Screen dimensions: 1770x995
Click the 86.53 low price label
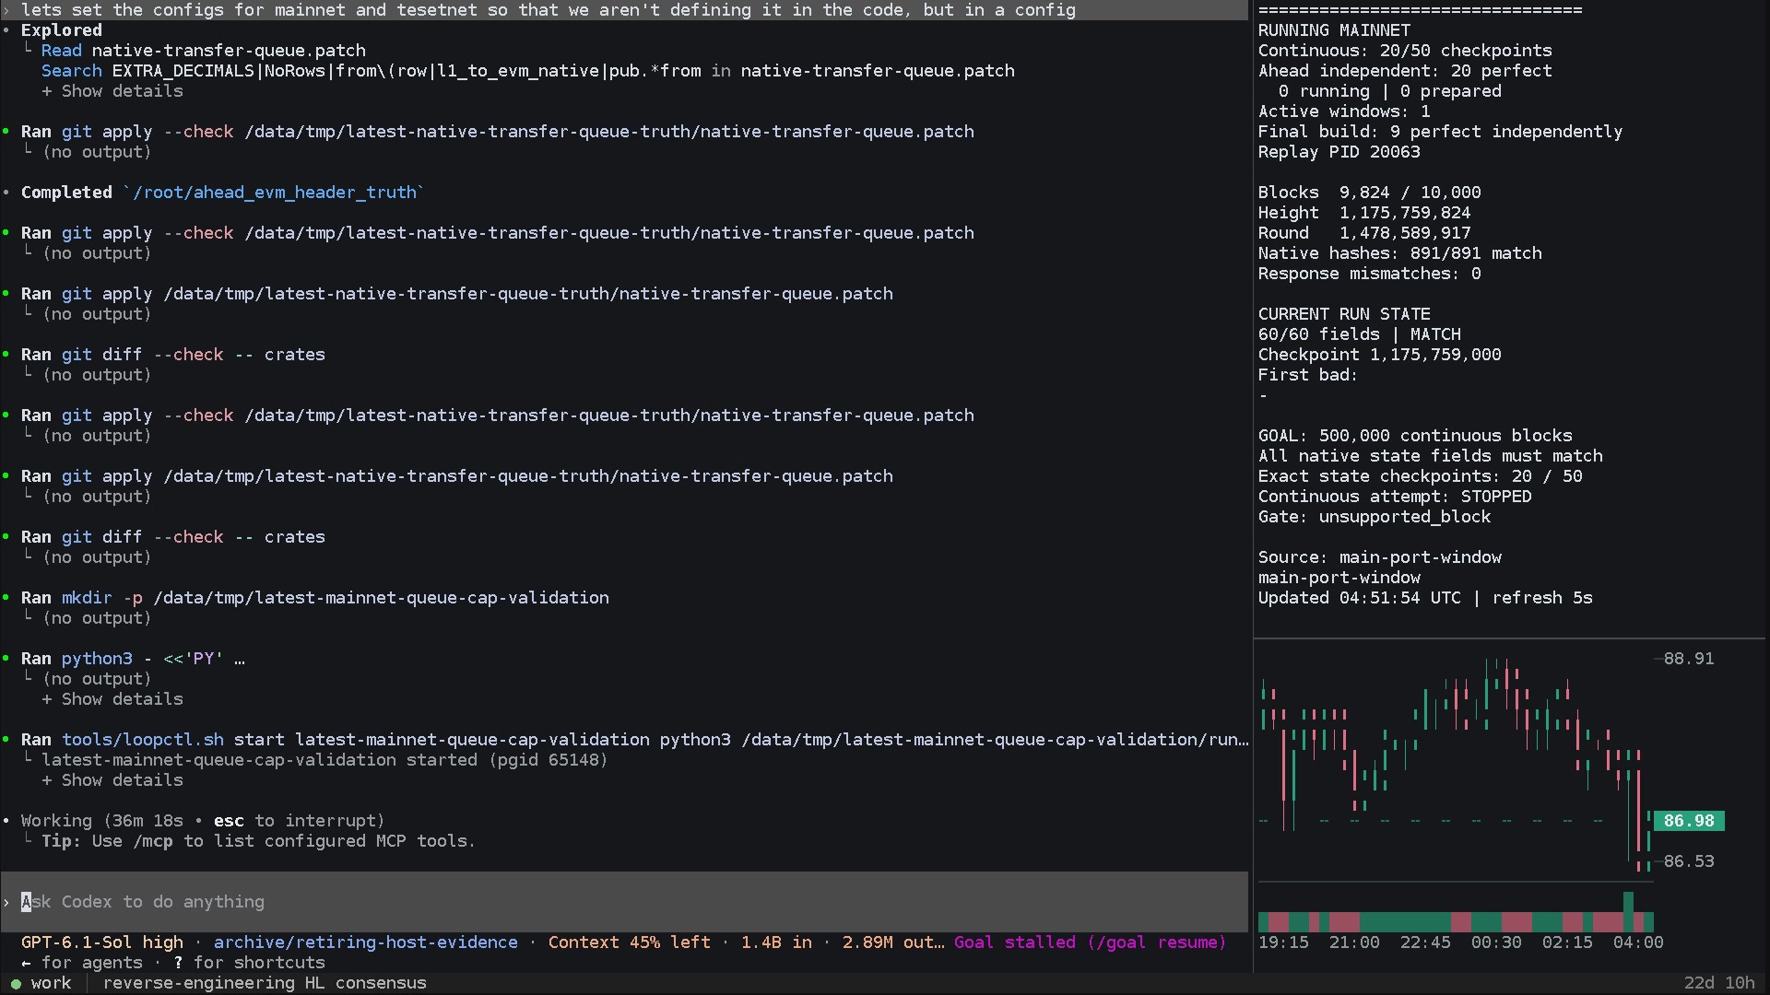coord(1689,861)
